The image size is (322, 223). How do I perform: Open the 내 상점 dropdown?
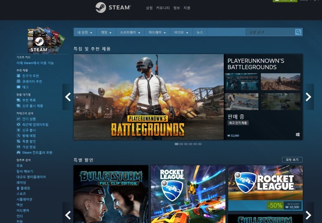tap(85, 32)
